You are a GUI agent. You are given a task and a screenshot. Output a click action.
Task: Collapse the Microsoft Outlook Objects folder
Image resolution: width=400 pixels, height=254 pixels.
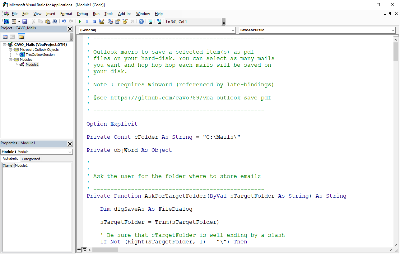10,50
